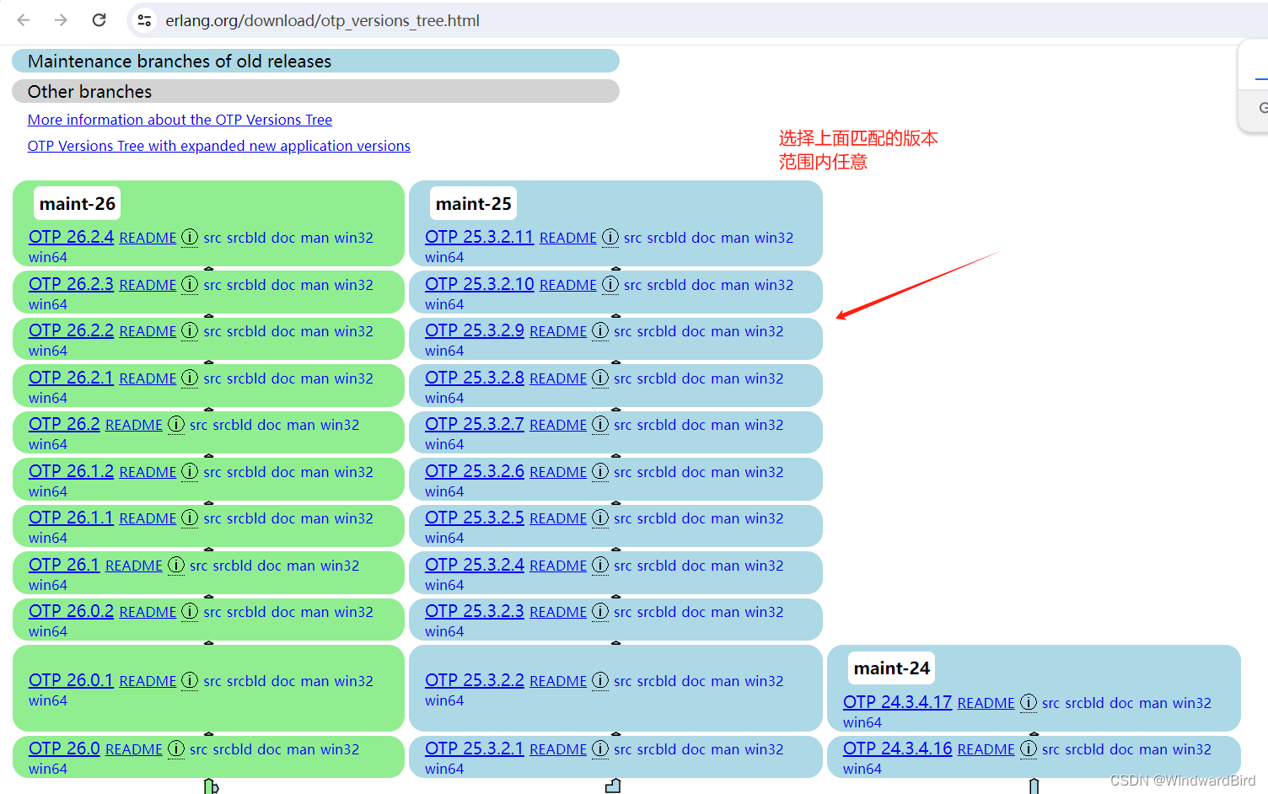This screenshot has height=794, width=1268.
Task: Click info icon next to OTP 26.1.2
Action: [190, 472]
